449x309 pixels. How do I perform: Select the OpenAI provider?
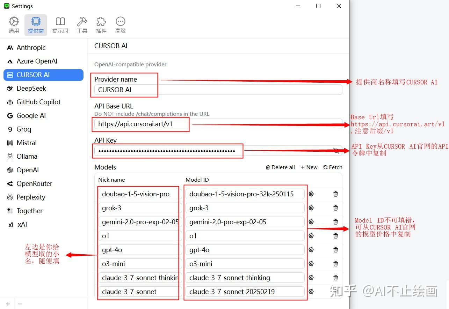coord(43,170)
